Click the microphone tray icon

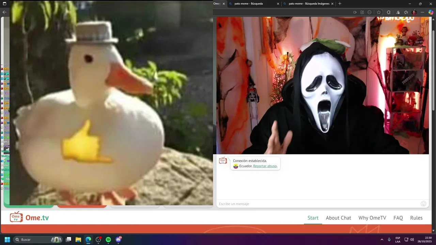389,240
